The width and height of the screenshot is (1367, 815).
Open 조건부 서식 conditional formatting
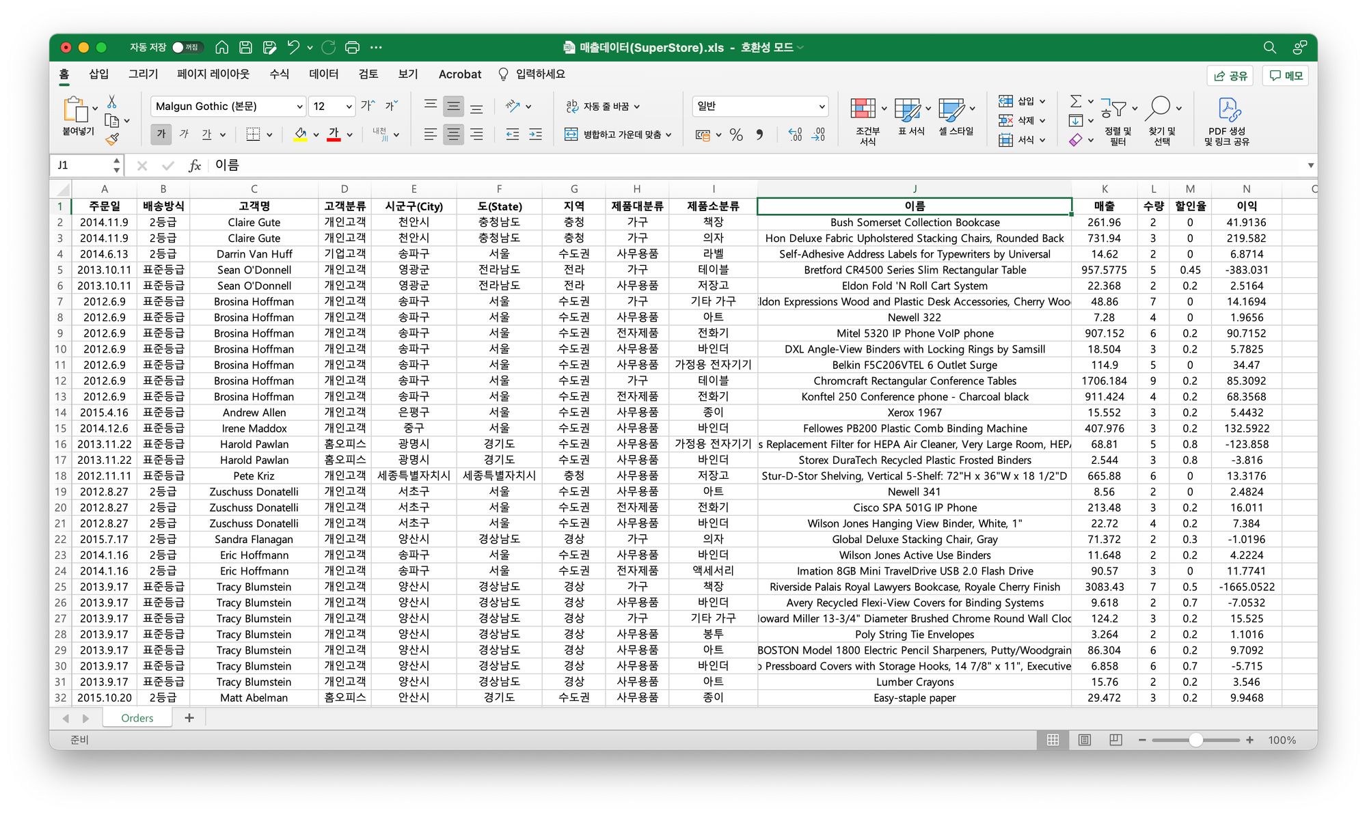point(867,121)
